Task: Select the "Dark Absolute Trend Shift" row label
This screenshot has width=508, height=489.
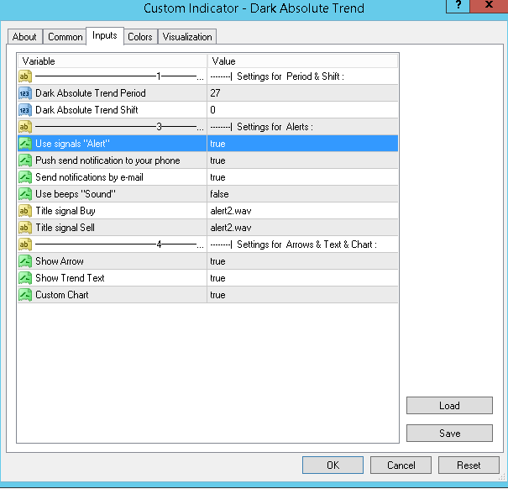Action: 86,110
